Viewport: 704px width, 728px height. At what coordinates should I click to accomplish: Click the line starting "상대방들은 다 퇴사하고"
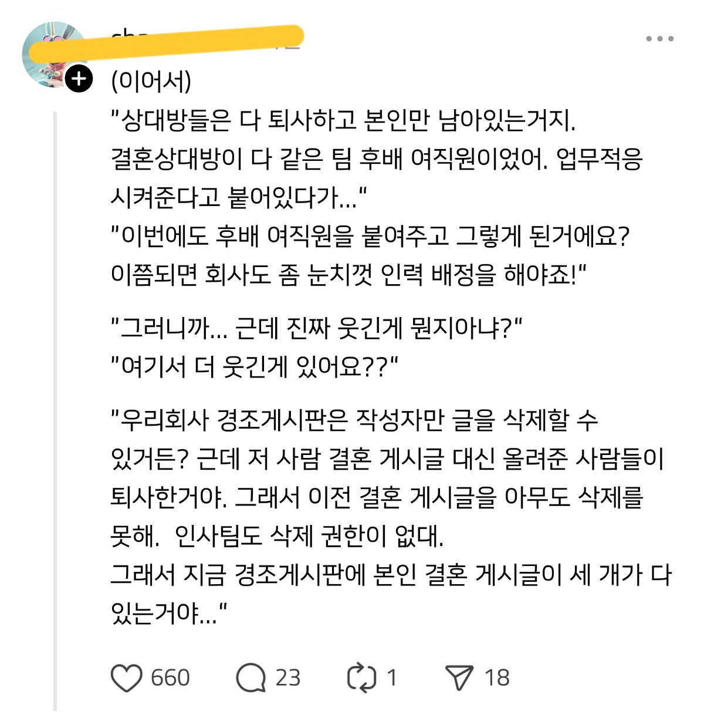pyautogui.click(x=343, y=120)
